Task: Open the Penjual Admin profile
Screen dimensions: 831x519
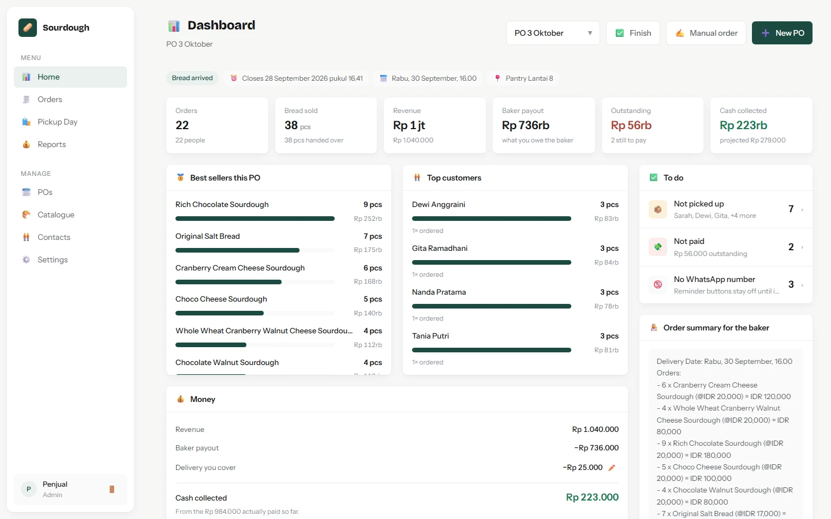Action: tap(70, 489)
